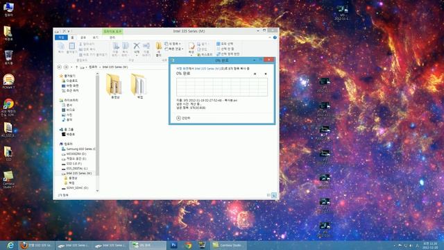This screenshot has height=250, width=444.
Task: Select Downloads in navigation pane
Action: pyautogui.click(x=69, y=81)
